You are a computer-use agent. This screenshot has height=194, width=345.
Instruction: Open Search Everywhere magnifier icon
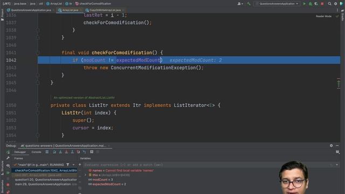329,4
